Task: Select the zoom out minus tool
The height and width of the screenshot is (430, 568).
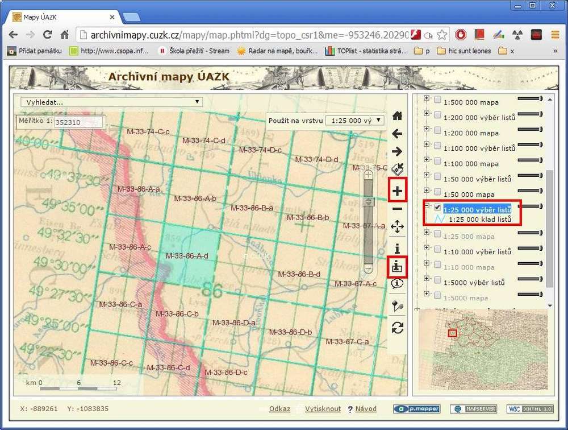Action: pyautogui.click(x=398, y=209)
